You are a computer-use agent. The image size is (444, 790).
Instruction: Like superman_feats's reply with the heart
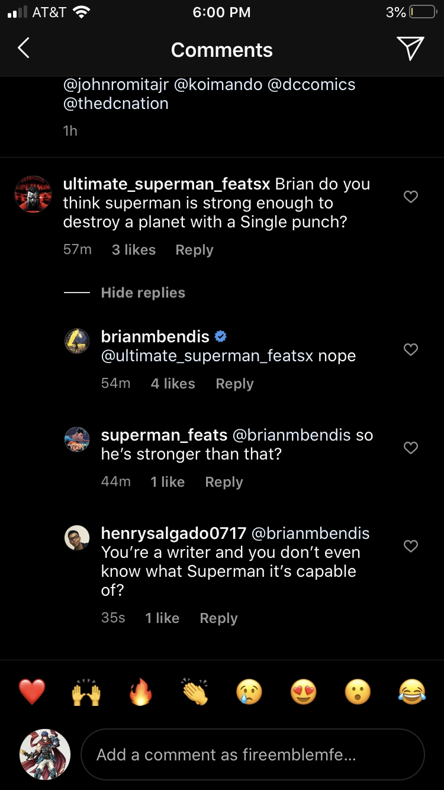click(x=411, y=448)
